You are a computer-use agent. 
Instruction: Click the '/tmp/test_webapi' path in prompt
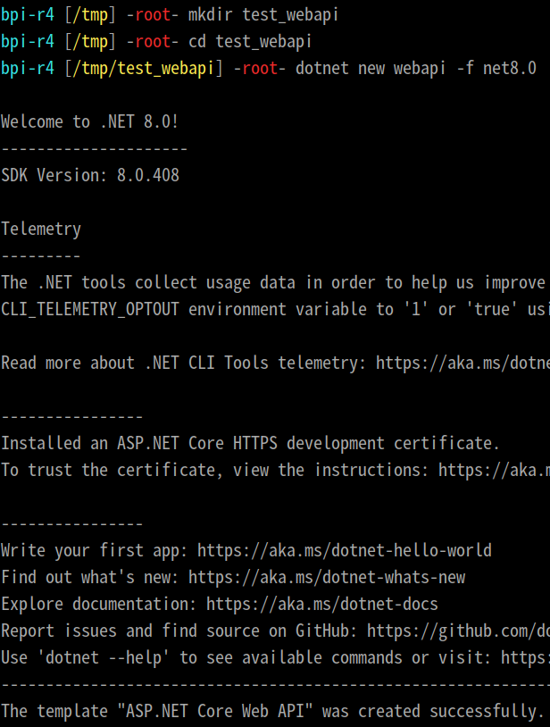click(x=144, y=69)
